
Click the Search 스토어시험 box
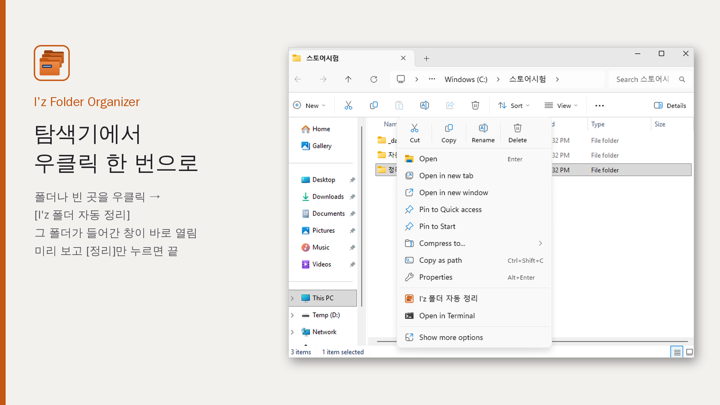point(650,79)
